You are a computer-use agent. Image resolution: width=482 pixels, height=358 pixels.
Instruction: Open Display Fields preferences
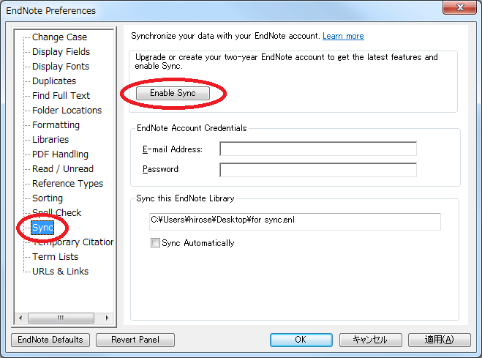pyautogui.click(x=61, y=52)
